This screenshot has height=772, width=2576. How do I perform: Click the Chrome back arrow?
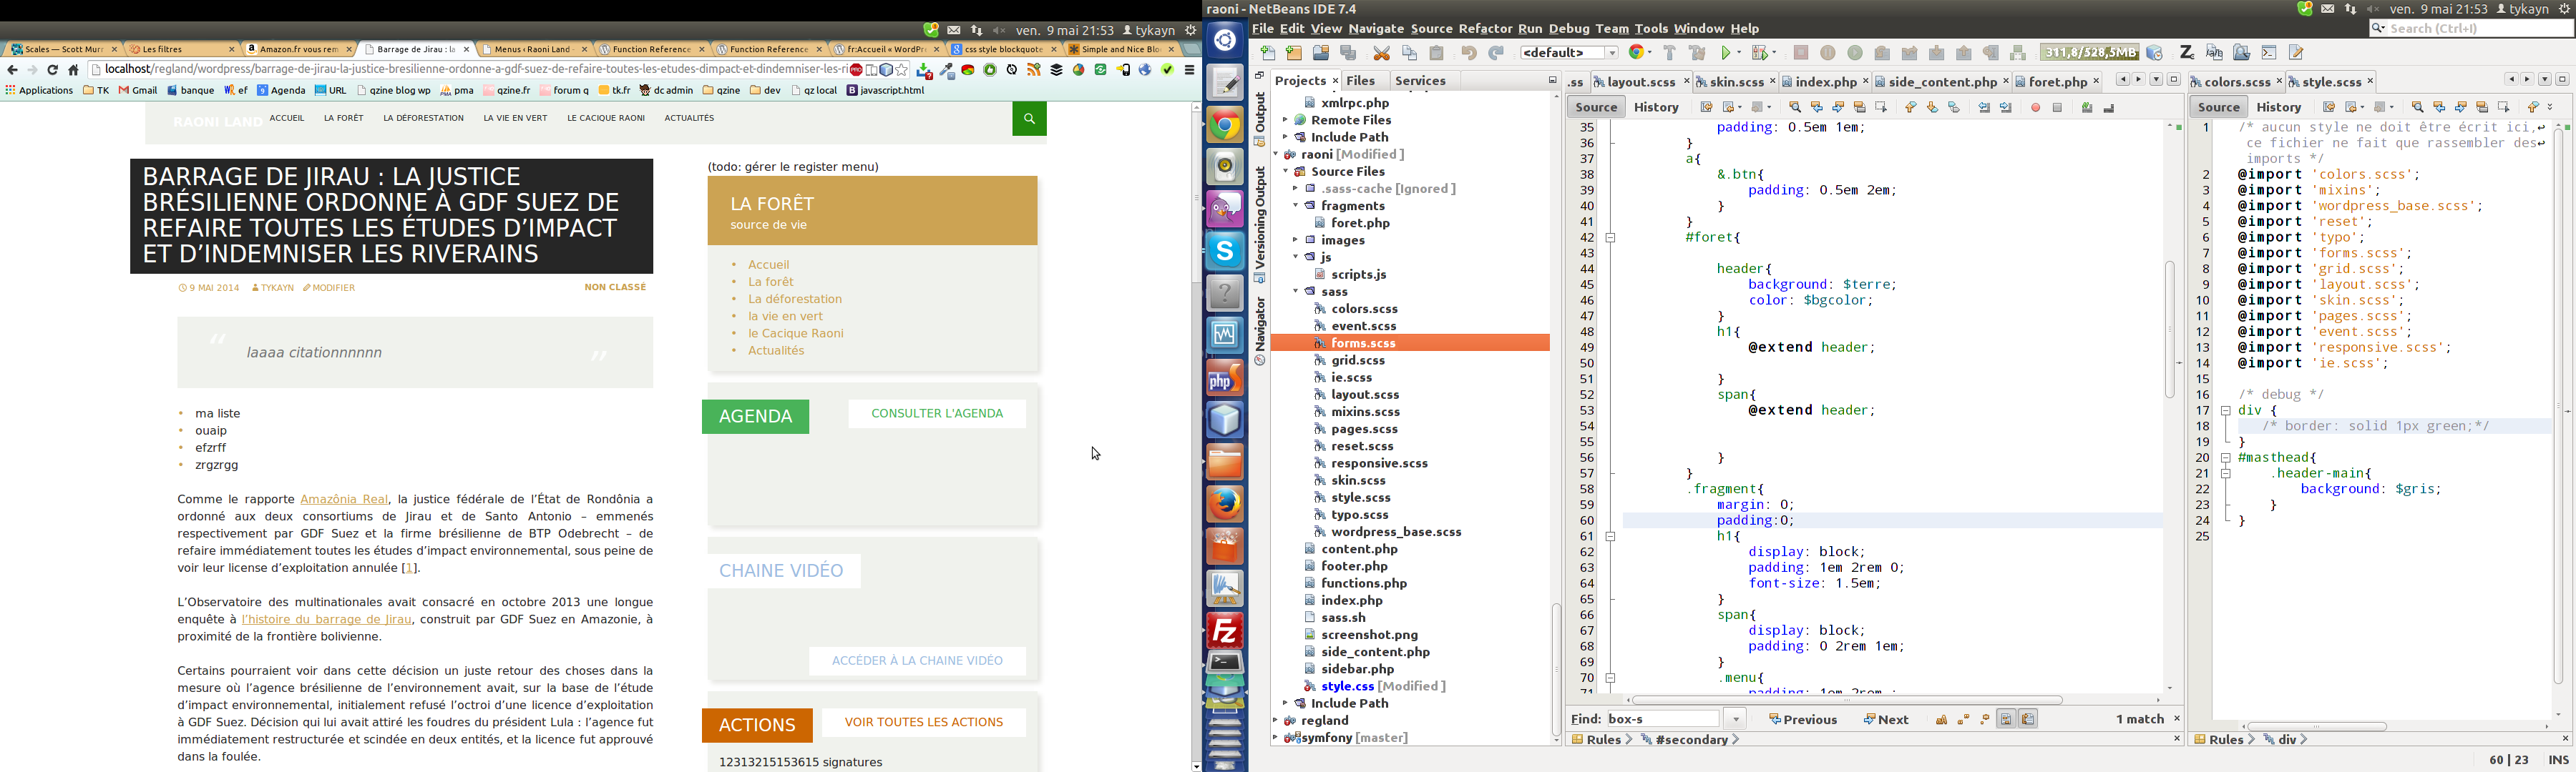coord(12,70)
